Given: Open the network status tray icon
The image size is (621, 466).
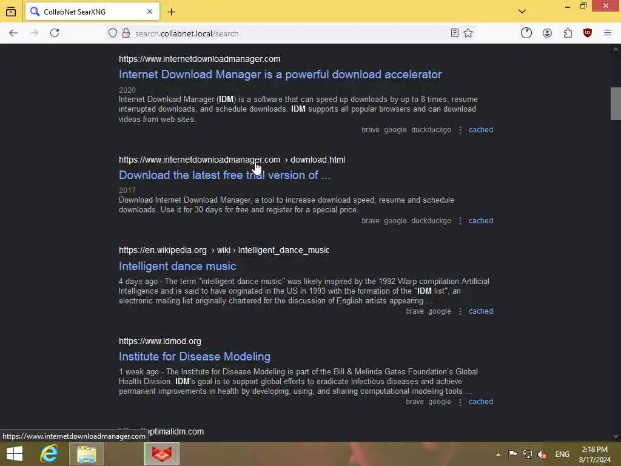Looking at the screenshot, I should (x=527, y=454).
